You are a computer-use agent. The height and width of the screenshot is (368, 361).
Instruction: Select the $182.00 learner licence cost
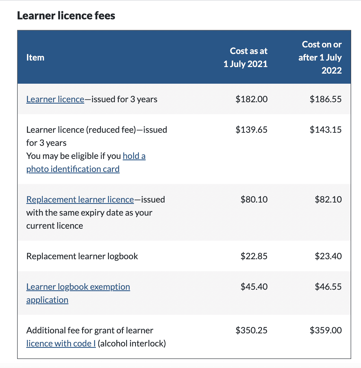coord(252,99)
